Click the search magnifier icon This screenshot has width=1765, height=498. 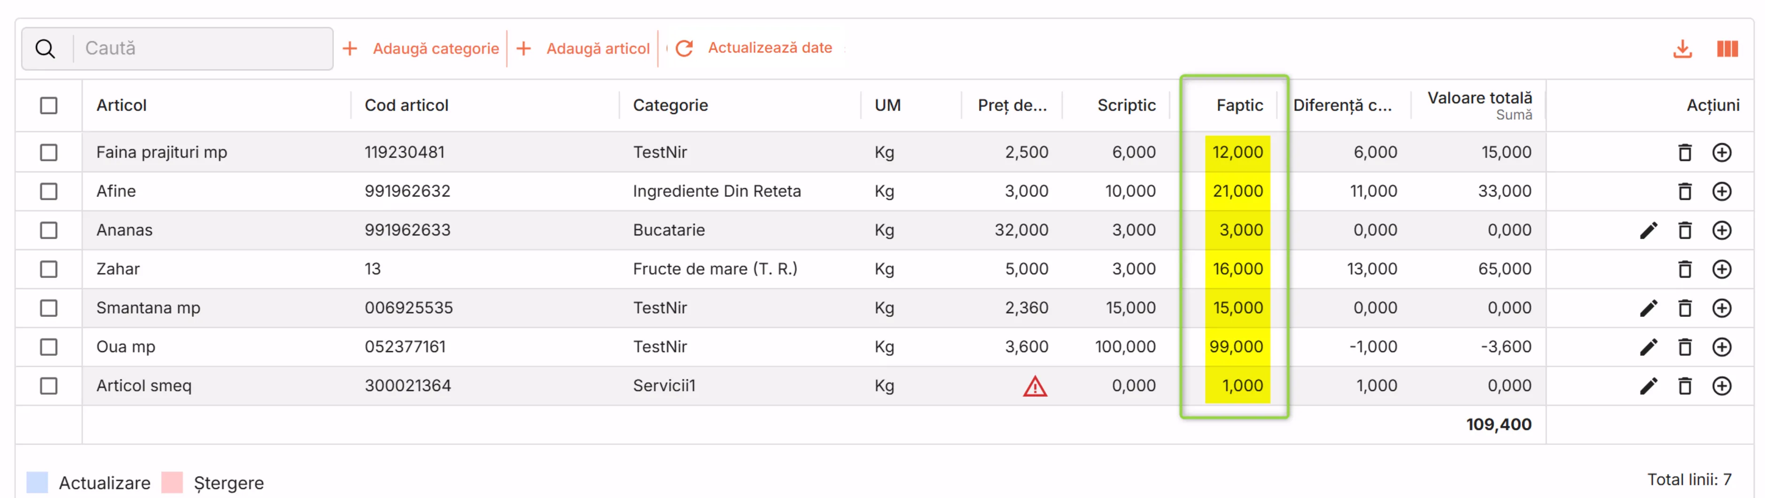[45, 49]
